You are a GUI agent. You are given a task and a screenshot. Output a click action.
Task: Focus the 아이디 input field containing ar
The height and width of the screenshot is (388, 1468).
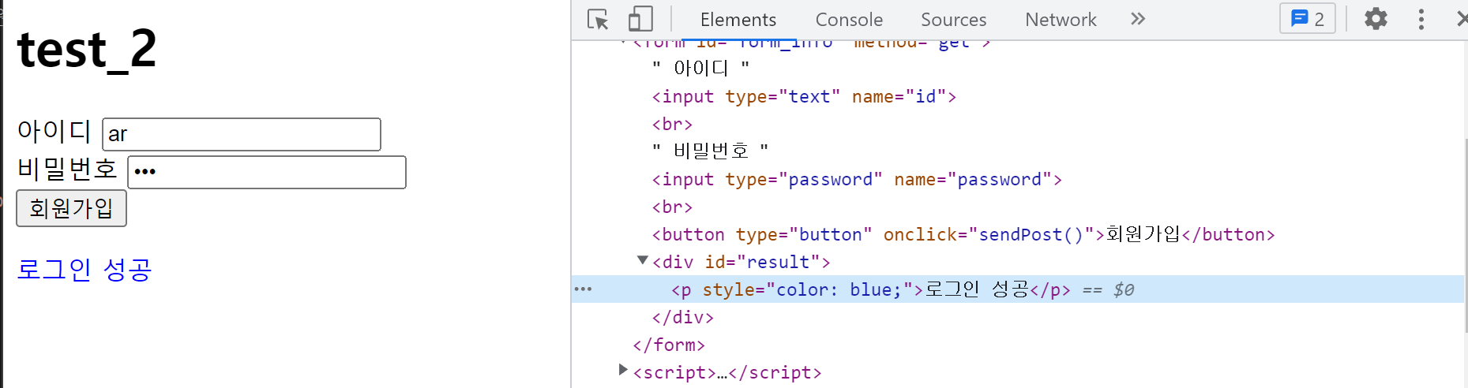tap(242, 134)
